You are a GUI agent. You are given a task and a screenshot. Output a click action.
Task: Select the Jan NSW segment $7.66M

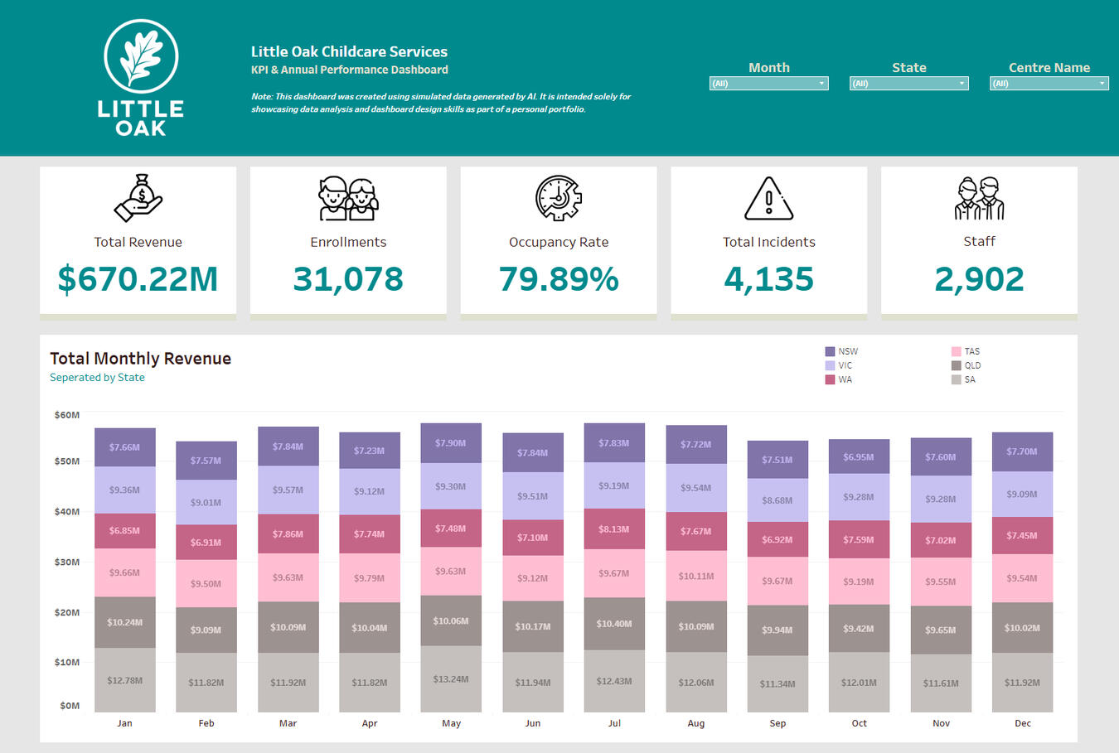tap(124, 447)
